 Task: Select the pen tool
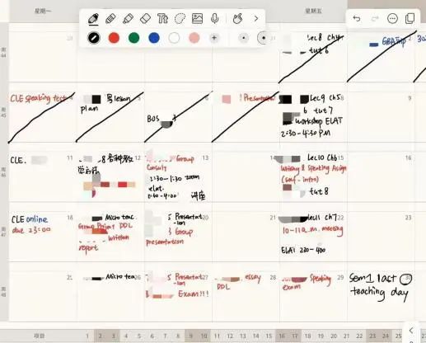click(x=93, y=19)
